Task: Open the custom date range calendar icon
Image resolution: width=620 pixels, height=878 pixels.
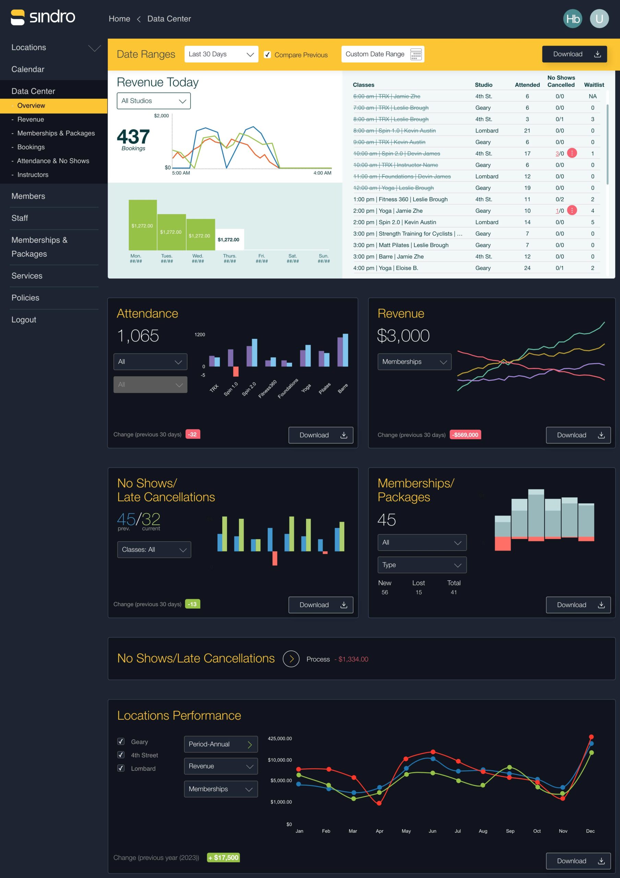Action: tap(416, 54)
